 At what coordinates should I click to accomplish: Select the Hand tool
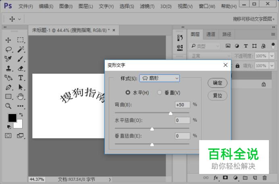(x=20, y=97)
